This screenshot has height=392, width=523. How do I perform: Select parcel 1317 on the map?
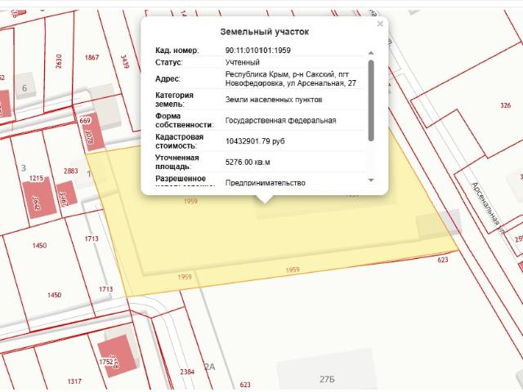click(x=74, y=381)
